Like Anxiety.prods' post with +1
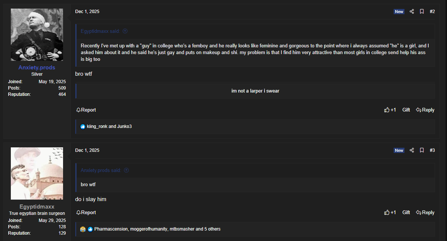Viewport: 447px width, 241px height. point(390,110)
